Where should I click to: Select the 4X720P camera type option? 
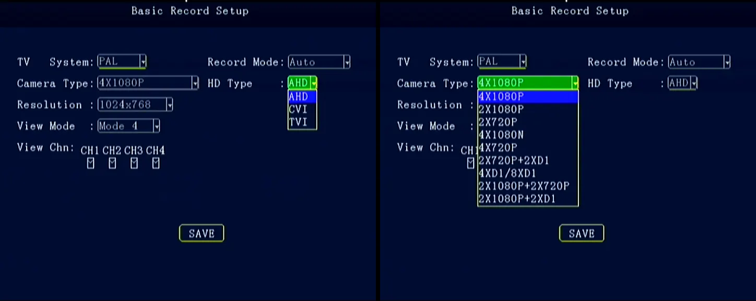(496, 147)
